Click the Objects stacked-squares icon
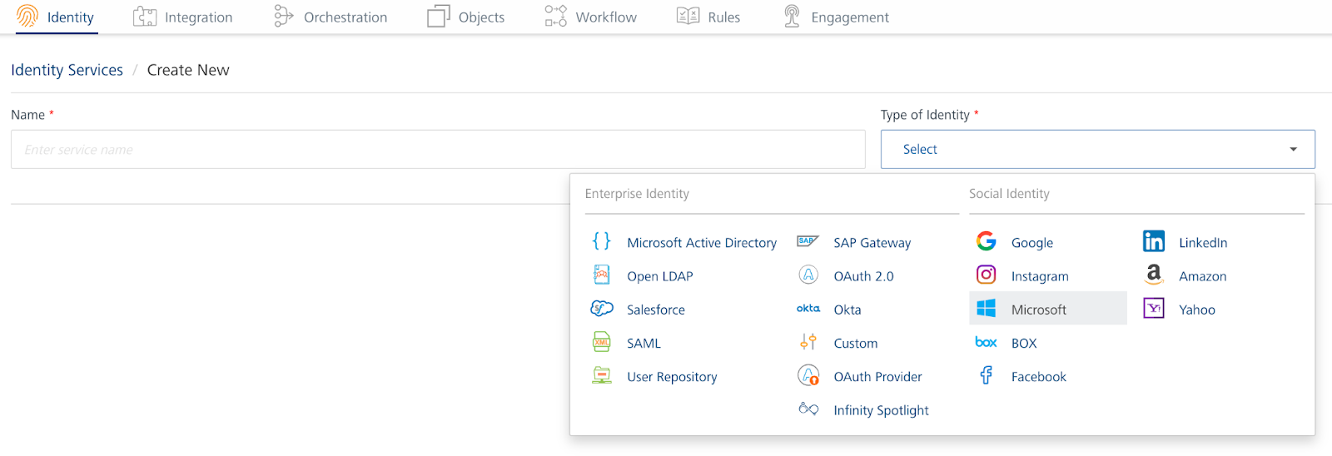The image size is (1332, 456). 438,17
